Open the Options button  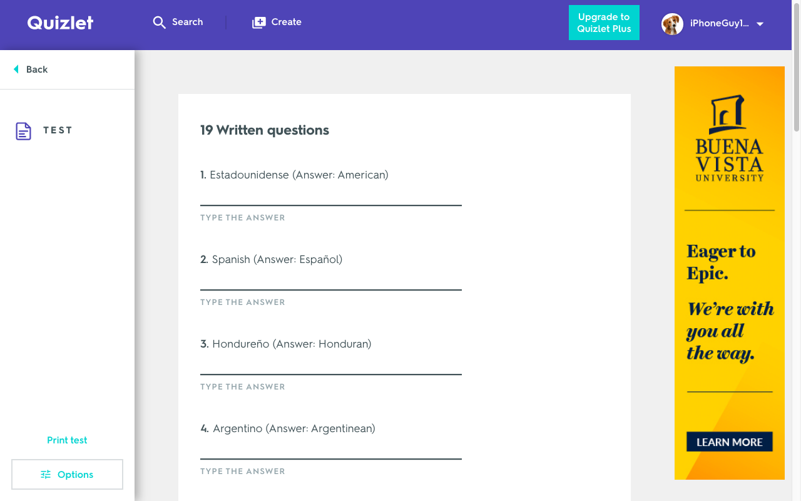pos(67,475)
